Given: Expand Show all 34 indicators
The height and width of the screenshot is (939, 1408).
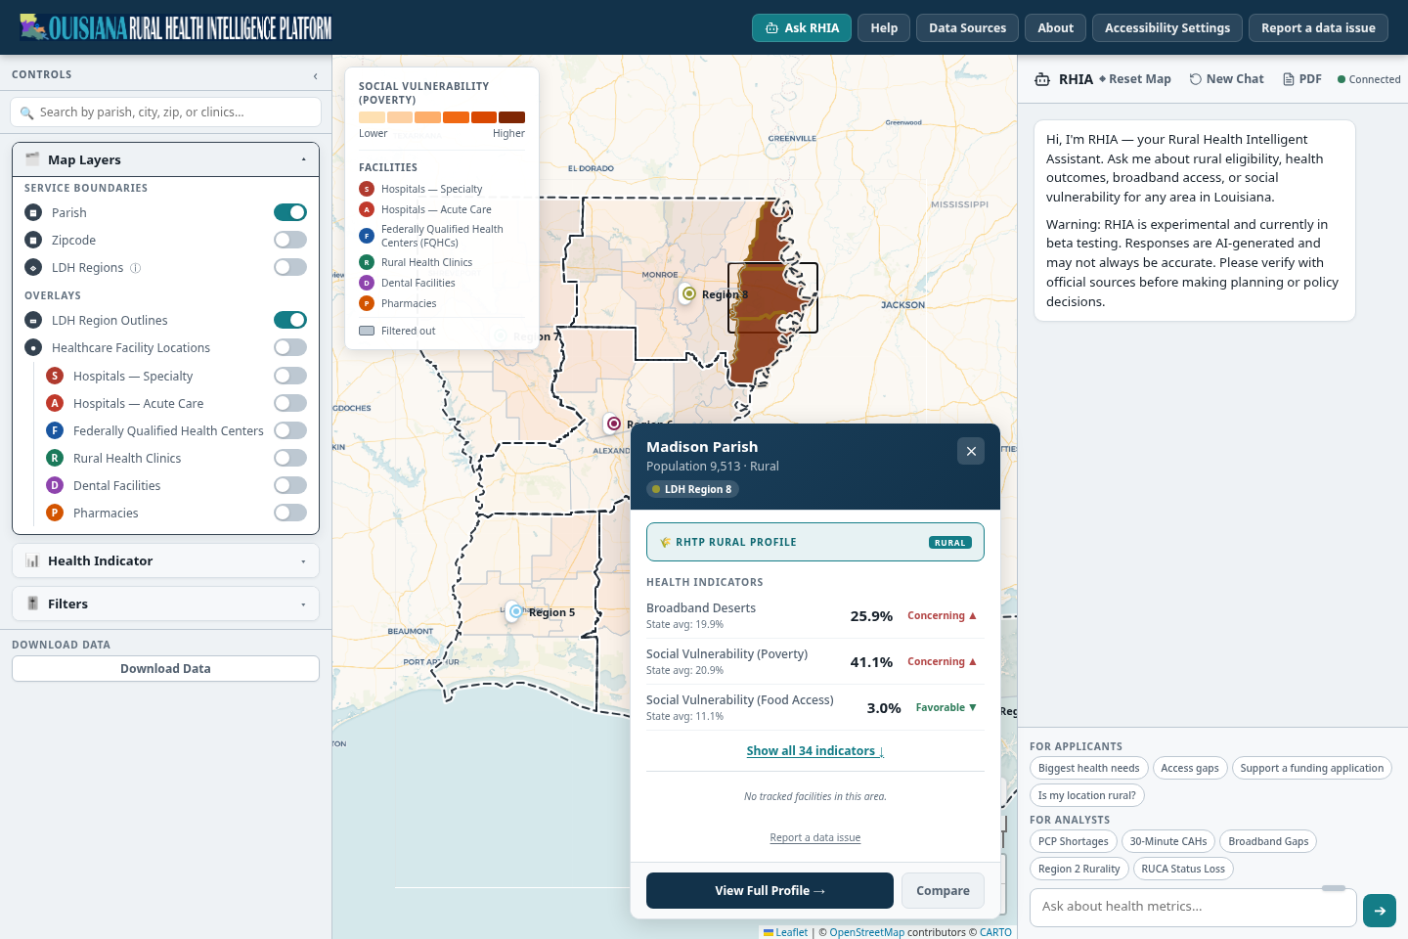Looking at the screenshot, I should point(814,751).
